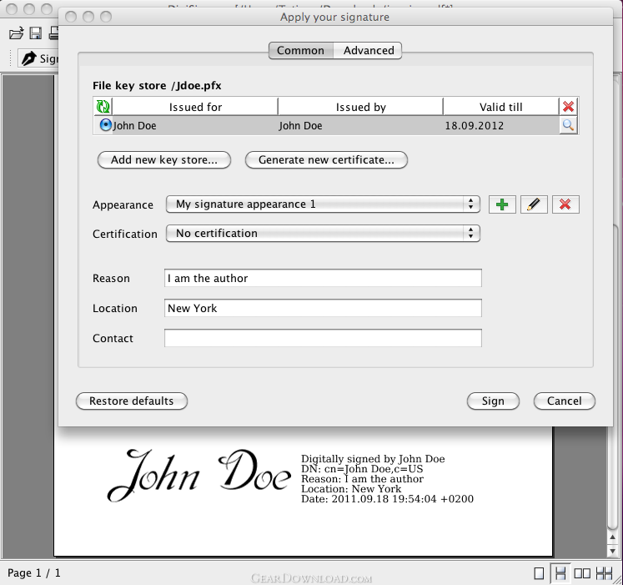The width and height of the screenshot is (623, 585).
Task: Open the Appearance dropdown
Action: [323, 204]
